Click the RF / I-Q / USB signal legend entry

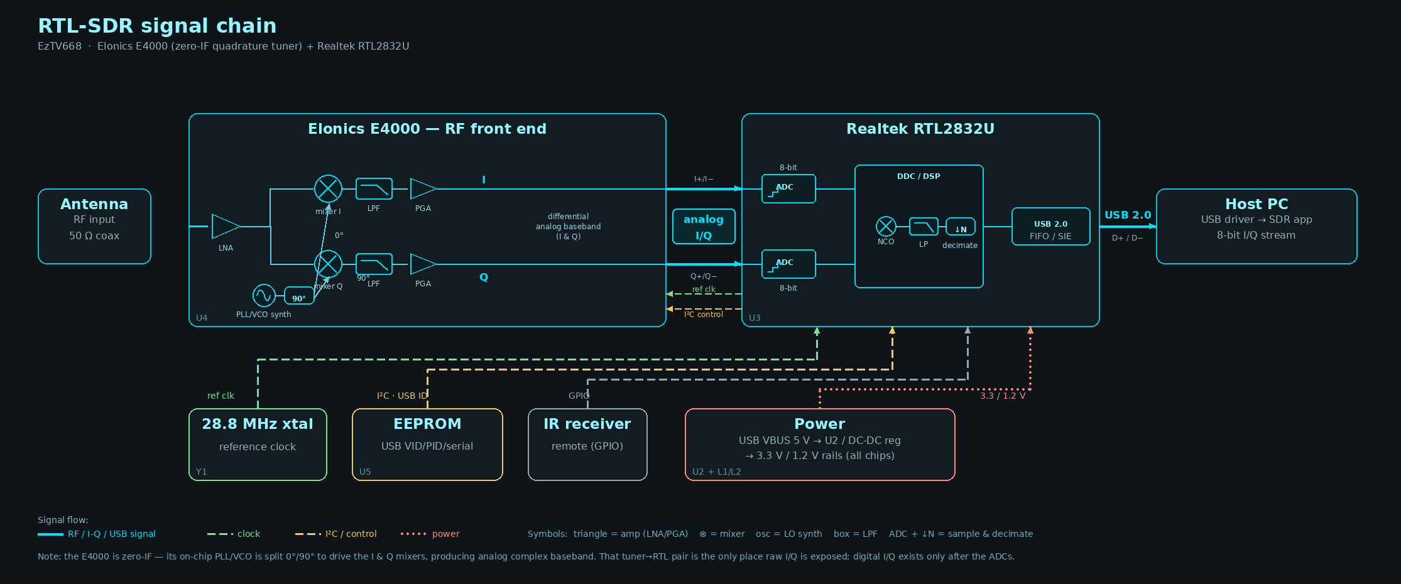97,534
